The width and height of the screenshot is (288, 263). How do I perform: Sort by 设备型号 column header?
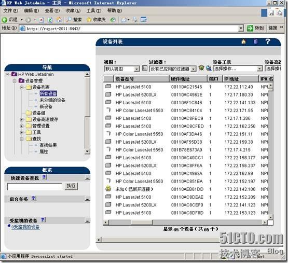[142, 79]
